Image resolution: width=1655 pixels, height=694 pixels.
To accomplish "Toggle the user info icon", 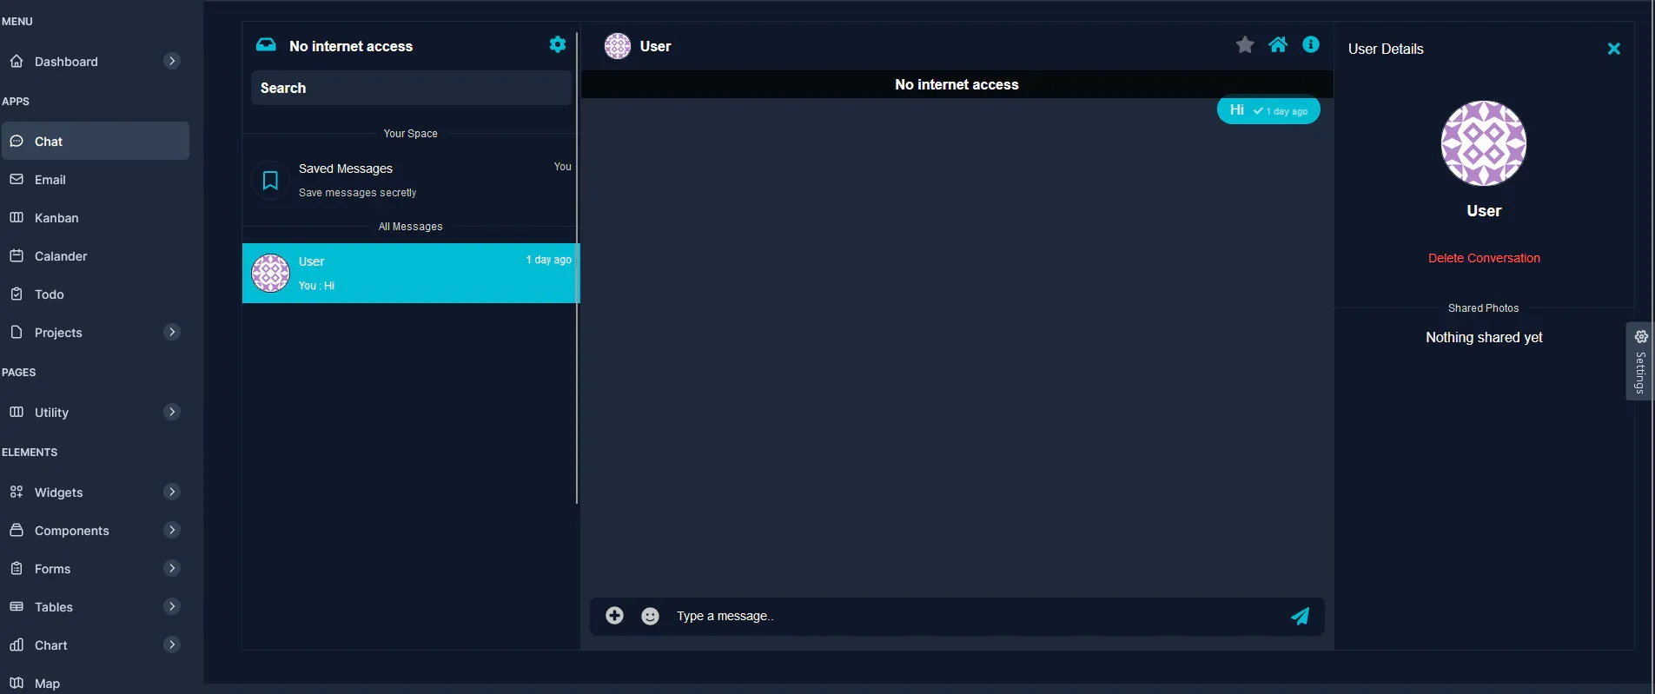I will [x=1311, y=44].
